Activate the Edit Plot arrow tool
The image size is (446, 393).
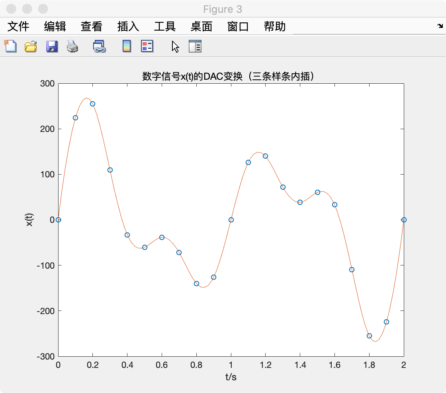pyautogui.click(x=175, y=46)
